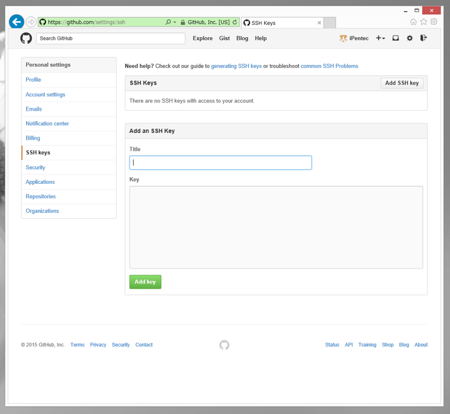The image size is (450, 414).
Task: Open browser favorites star
Action: tap(423, 22)
